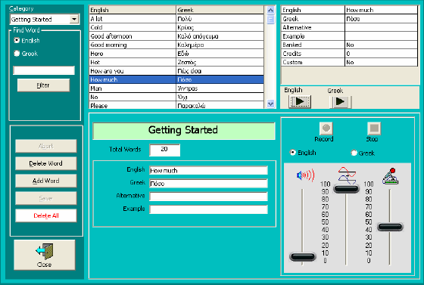Screen dimensions: 424x285
Task: Select the Greek option under Find Word
Action: [17, 54]
